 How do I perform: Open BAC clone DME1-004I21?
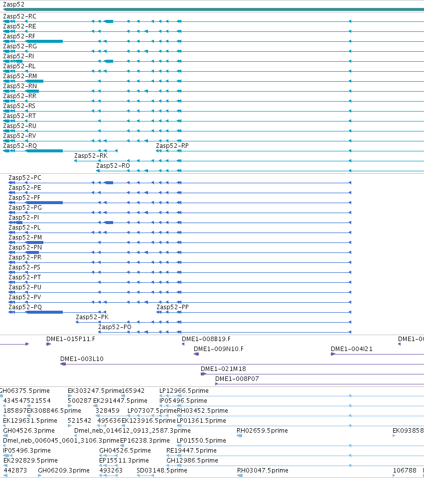point(352,349)
